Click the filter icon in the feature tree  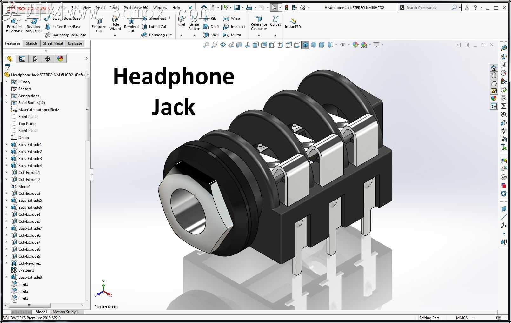8,67
